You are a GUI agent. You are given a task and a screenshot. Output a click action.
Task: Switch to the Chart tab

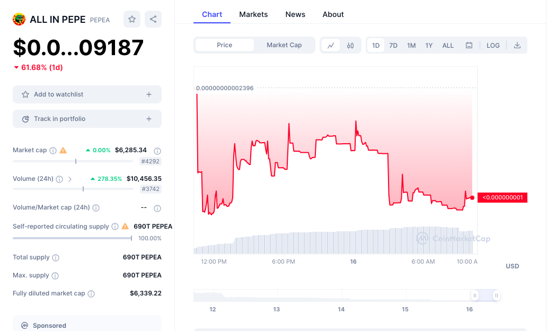[x=212, y=14]
